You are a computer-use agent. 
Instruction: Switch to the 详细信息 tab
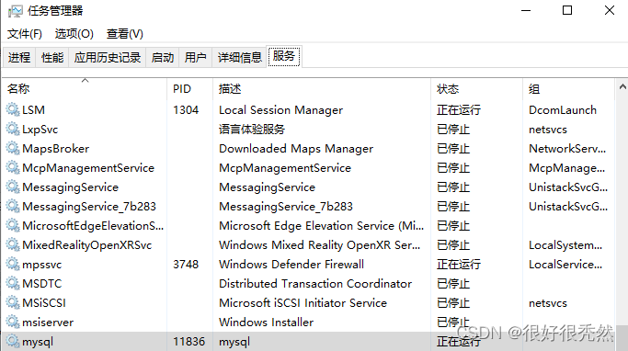239,58
